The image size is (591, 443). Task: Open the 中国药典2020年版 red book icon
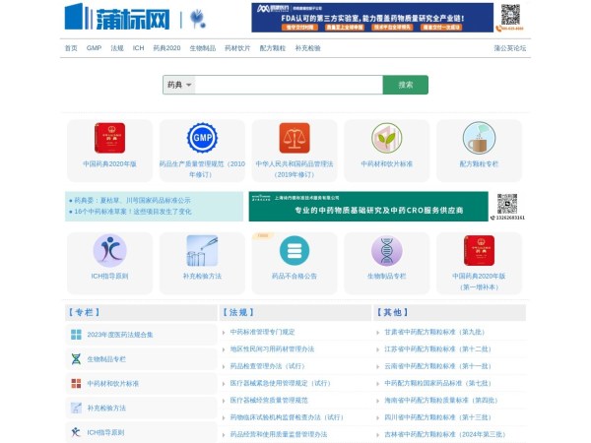(x=109, y=138)
